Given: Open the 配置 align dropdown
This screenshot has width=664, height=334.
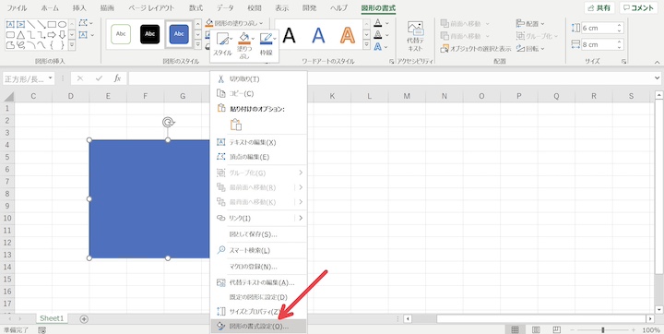Looking at the screenshot, I should (x=530, y=24).
